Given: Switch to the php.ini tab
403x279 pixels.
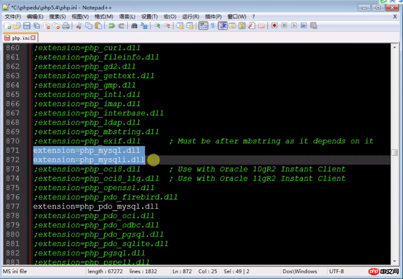Looking at the screenshot, I should pyautogui.click(x=20, y=38).
